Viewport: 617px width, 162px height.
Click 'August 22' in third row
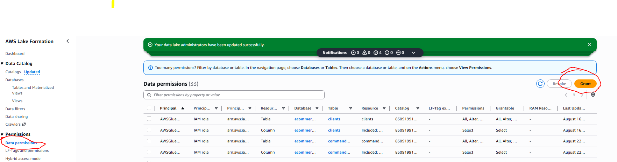tap(574, 141)
